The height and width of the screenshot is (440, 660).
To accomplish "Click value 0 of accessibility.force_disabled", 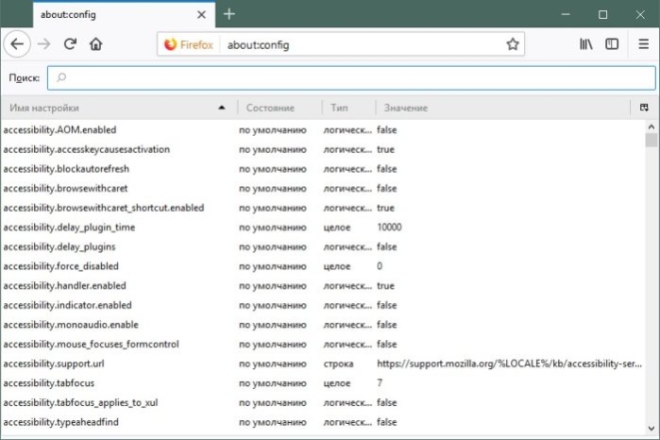I will coord(380,266).
